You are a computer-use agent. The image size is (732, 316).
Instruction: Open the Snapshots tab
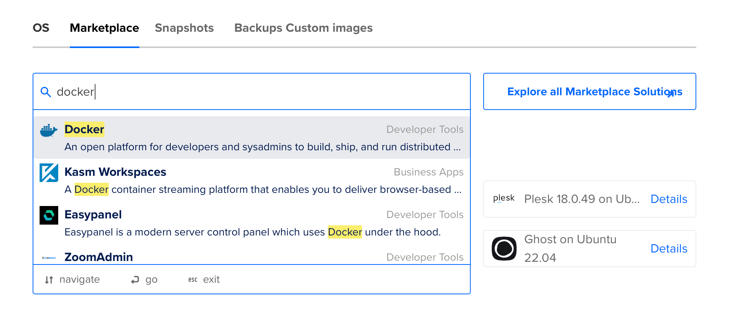coord(184,28)
